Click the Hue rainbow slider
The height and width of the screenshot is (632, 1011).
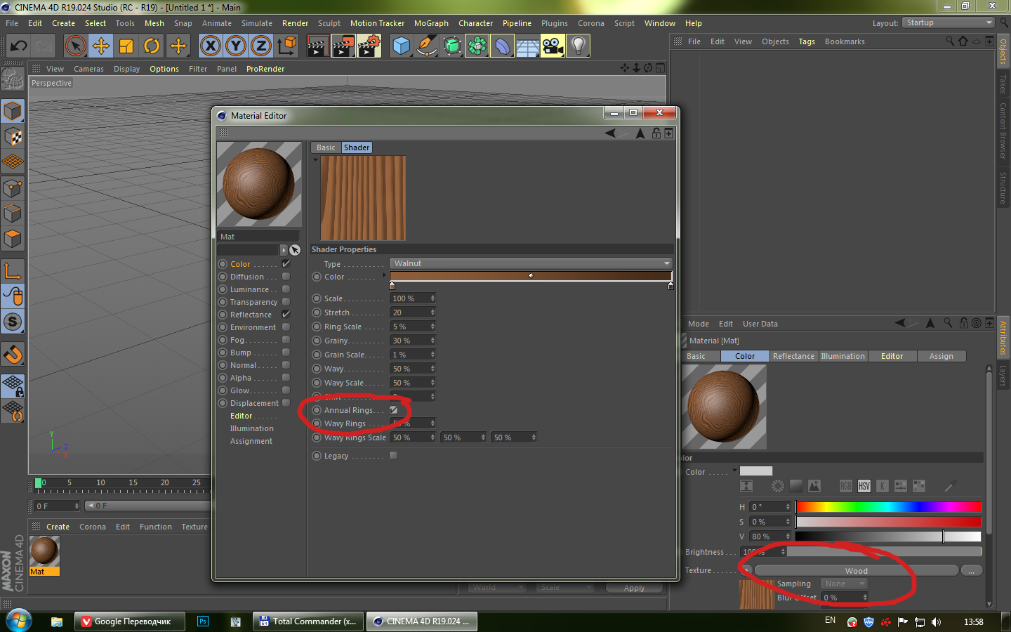(888, 507)
